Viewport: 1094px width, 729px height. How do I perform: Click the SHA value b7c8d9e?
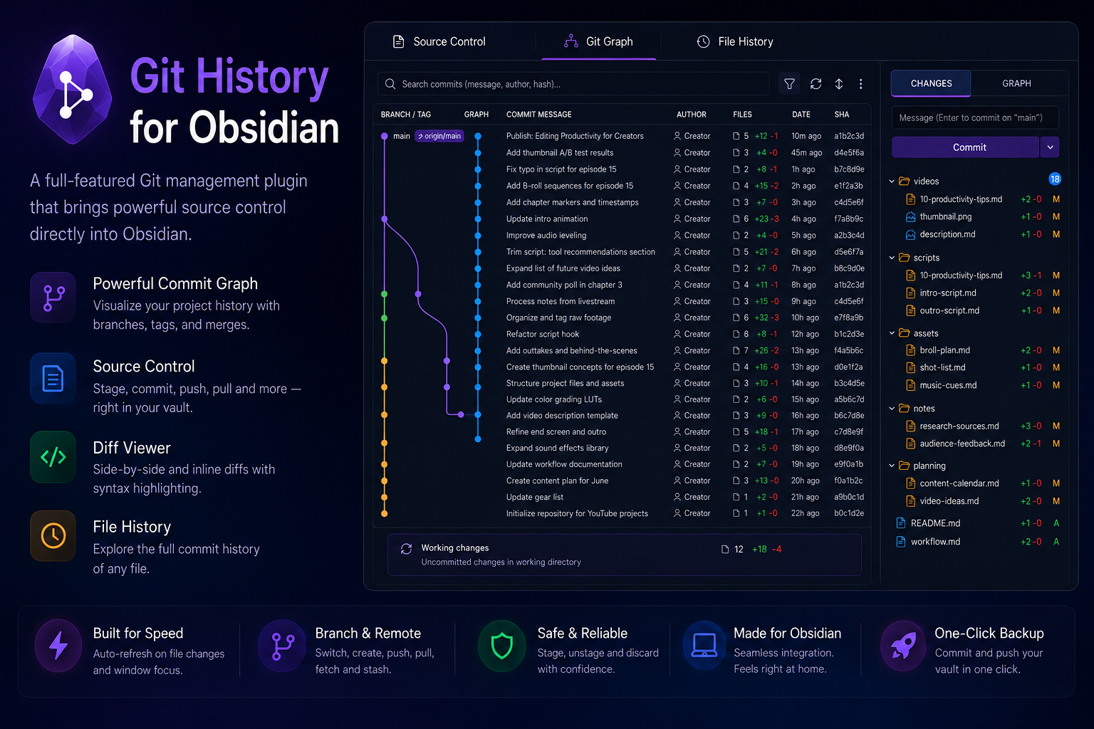pyautogui.click(x=849, y=169)
